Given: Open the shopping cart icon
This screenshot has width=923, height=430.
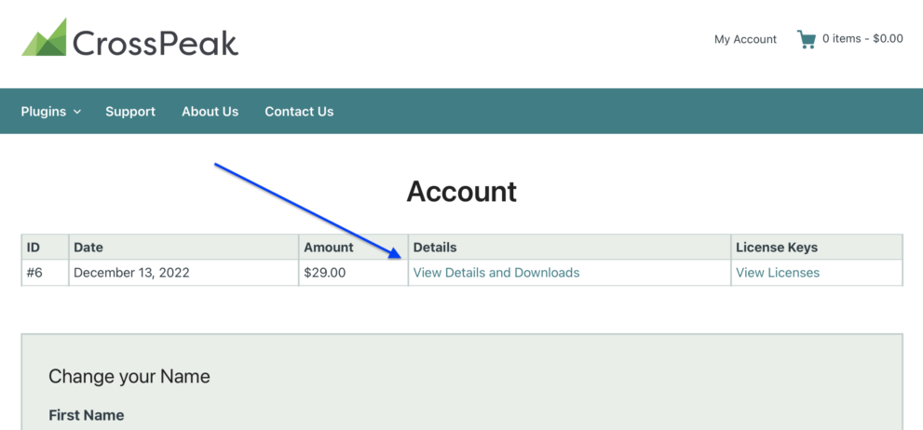Looking at the screenshot, I should [x=806, y=39].
